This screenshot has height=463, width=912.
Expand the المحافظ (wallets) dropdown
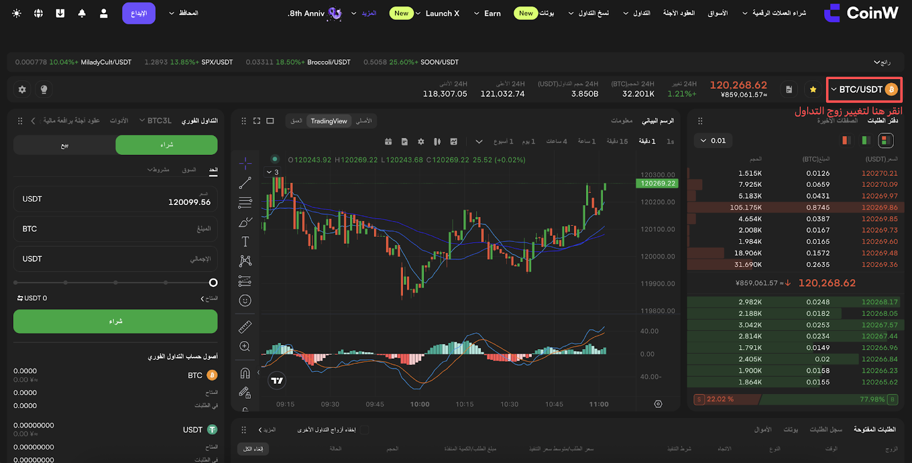[184, 13]
